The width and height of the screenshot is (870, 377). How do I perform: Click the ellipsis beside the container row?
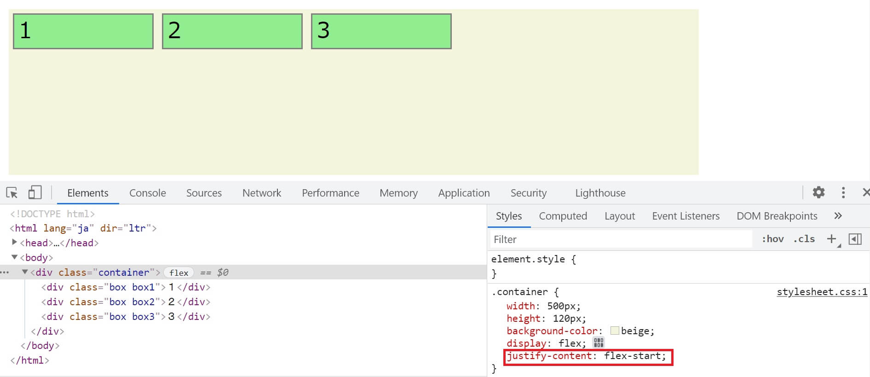pyautogui.click(x=5, y=273)
